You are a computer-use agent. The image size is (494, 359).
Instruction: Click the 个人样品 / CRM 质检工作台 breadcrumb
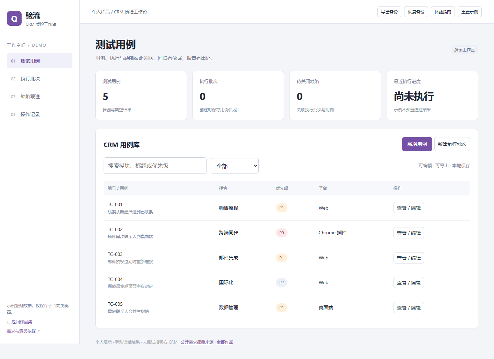point(119,12)
